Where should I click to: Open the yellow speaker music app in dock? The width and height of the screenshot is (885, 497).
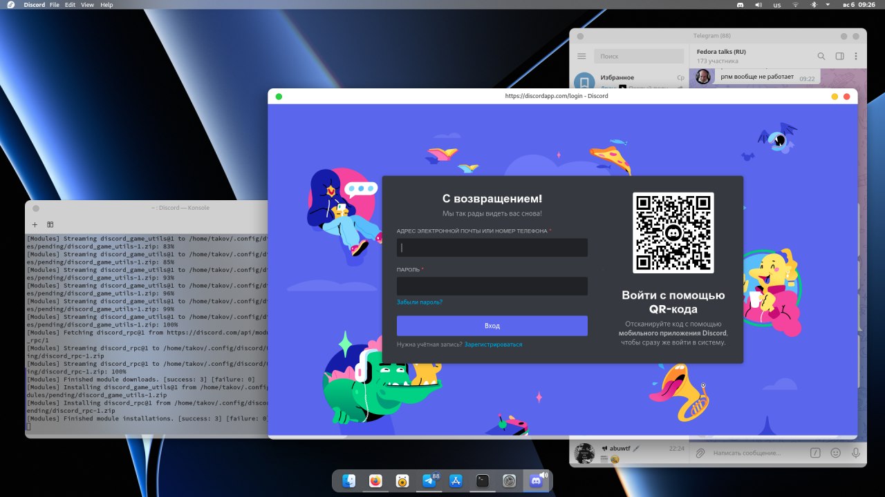402,481
